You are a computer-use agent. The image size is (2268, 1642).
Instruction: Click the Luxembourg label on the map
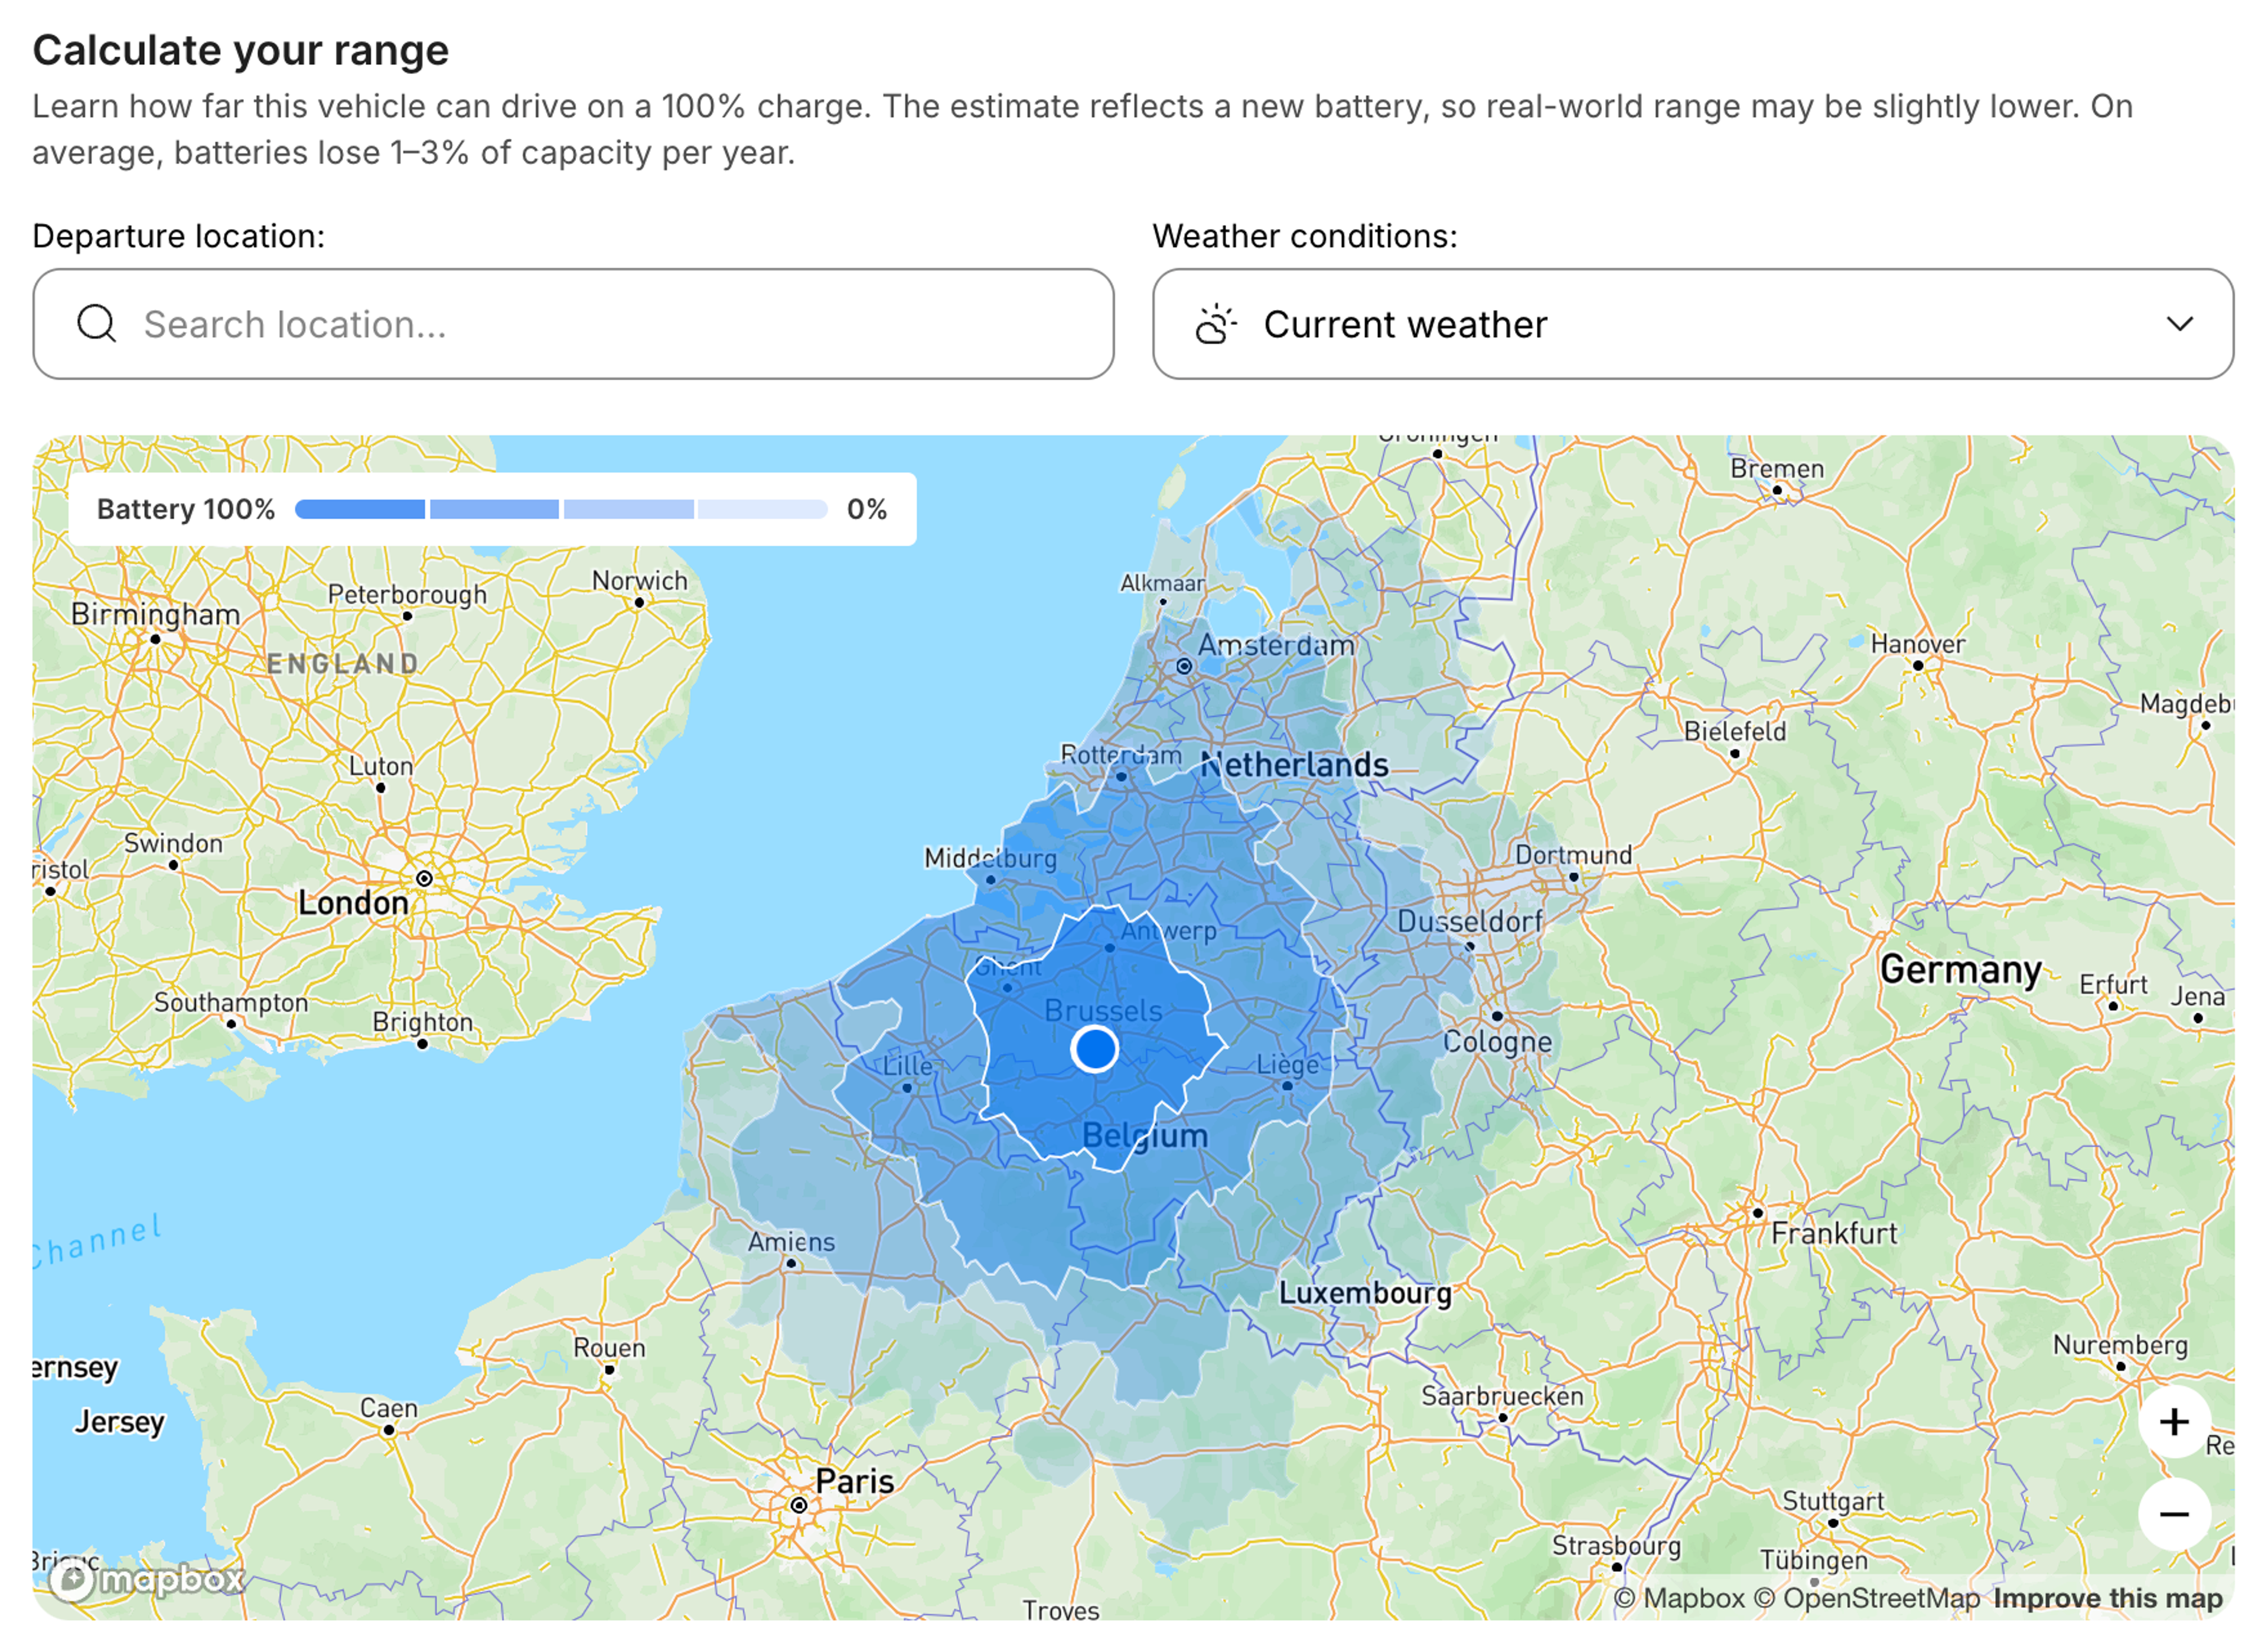pos(1365,1293)
